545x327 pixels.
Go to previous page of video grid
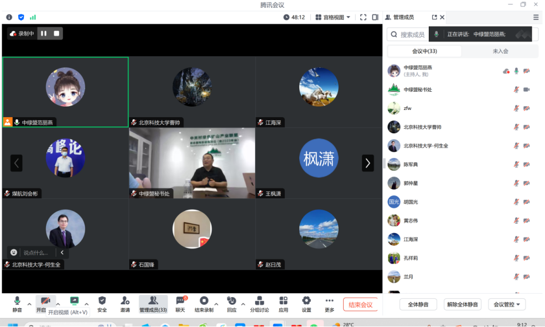(17, 163)
